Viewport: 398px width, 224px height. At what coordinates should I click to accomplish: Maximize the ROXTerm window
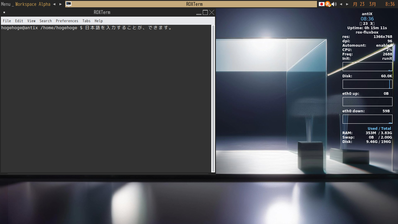[205, 12]
